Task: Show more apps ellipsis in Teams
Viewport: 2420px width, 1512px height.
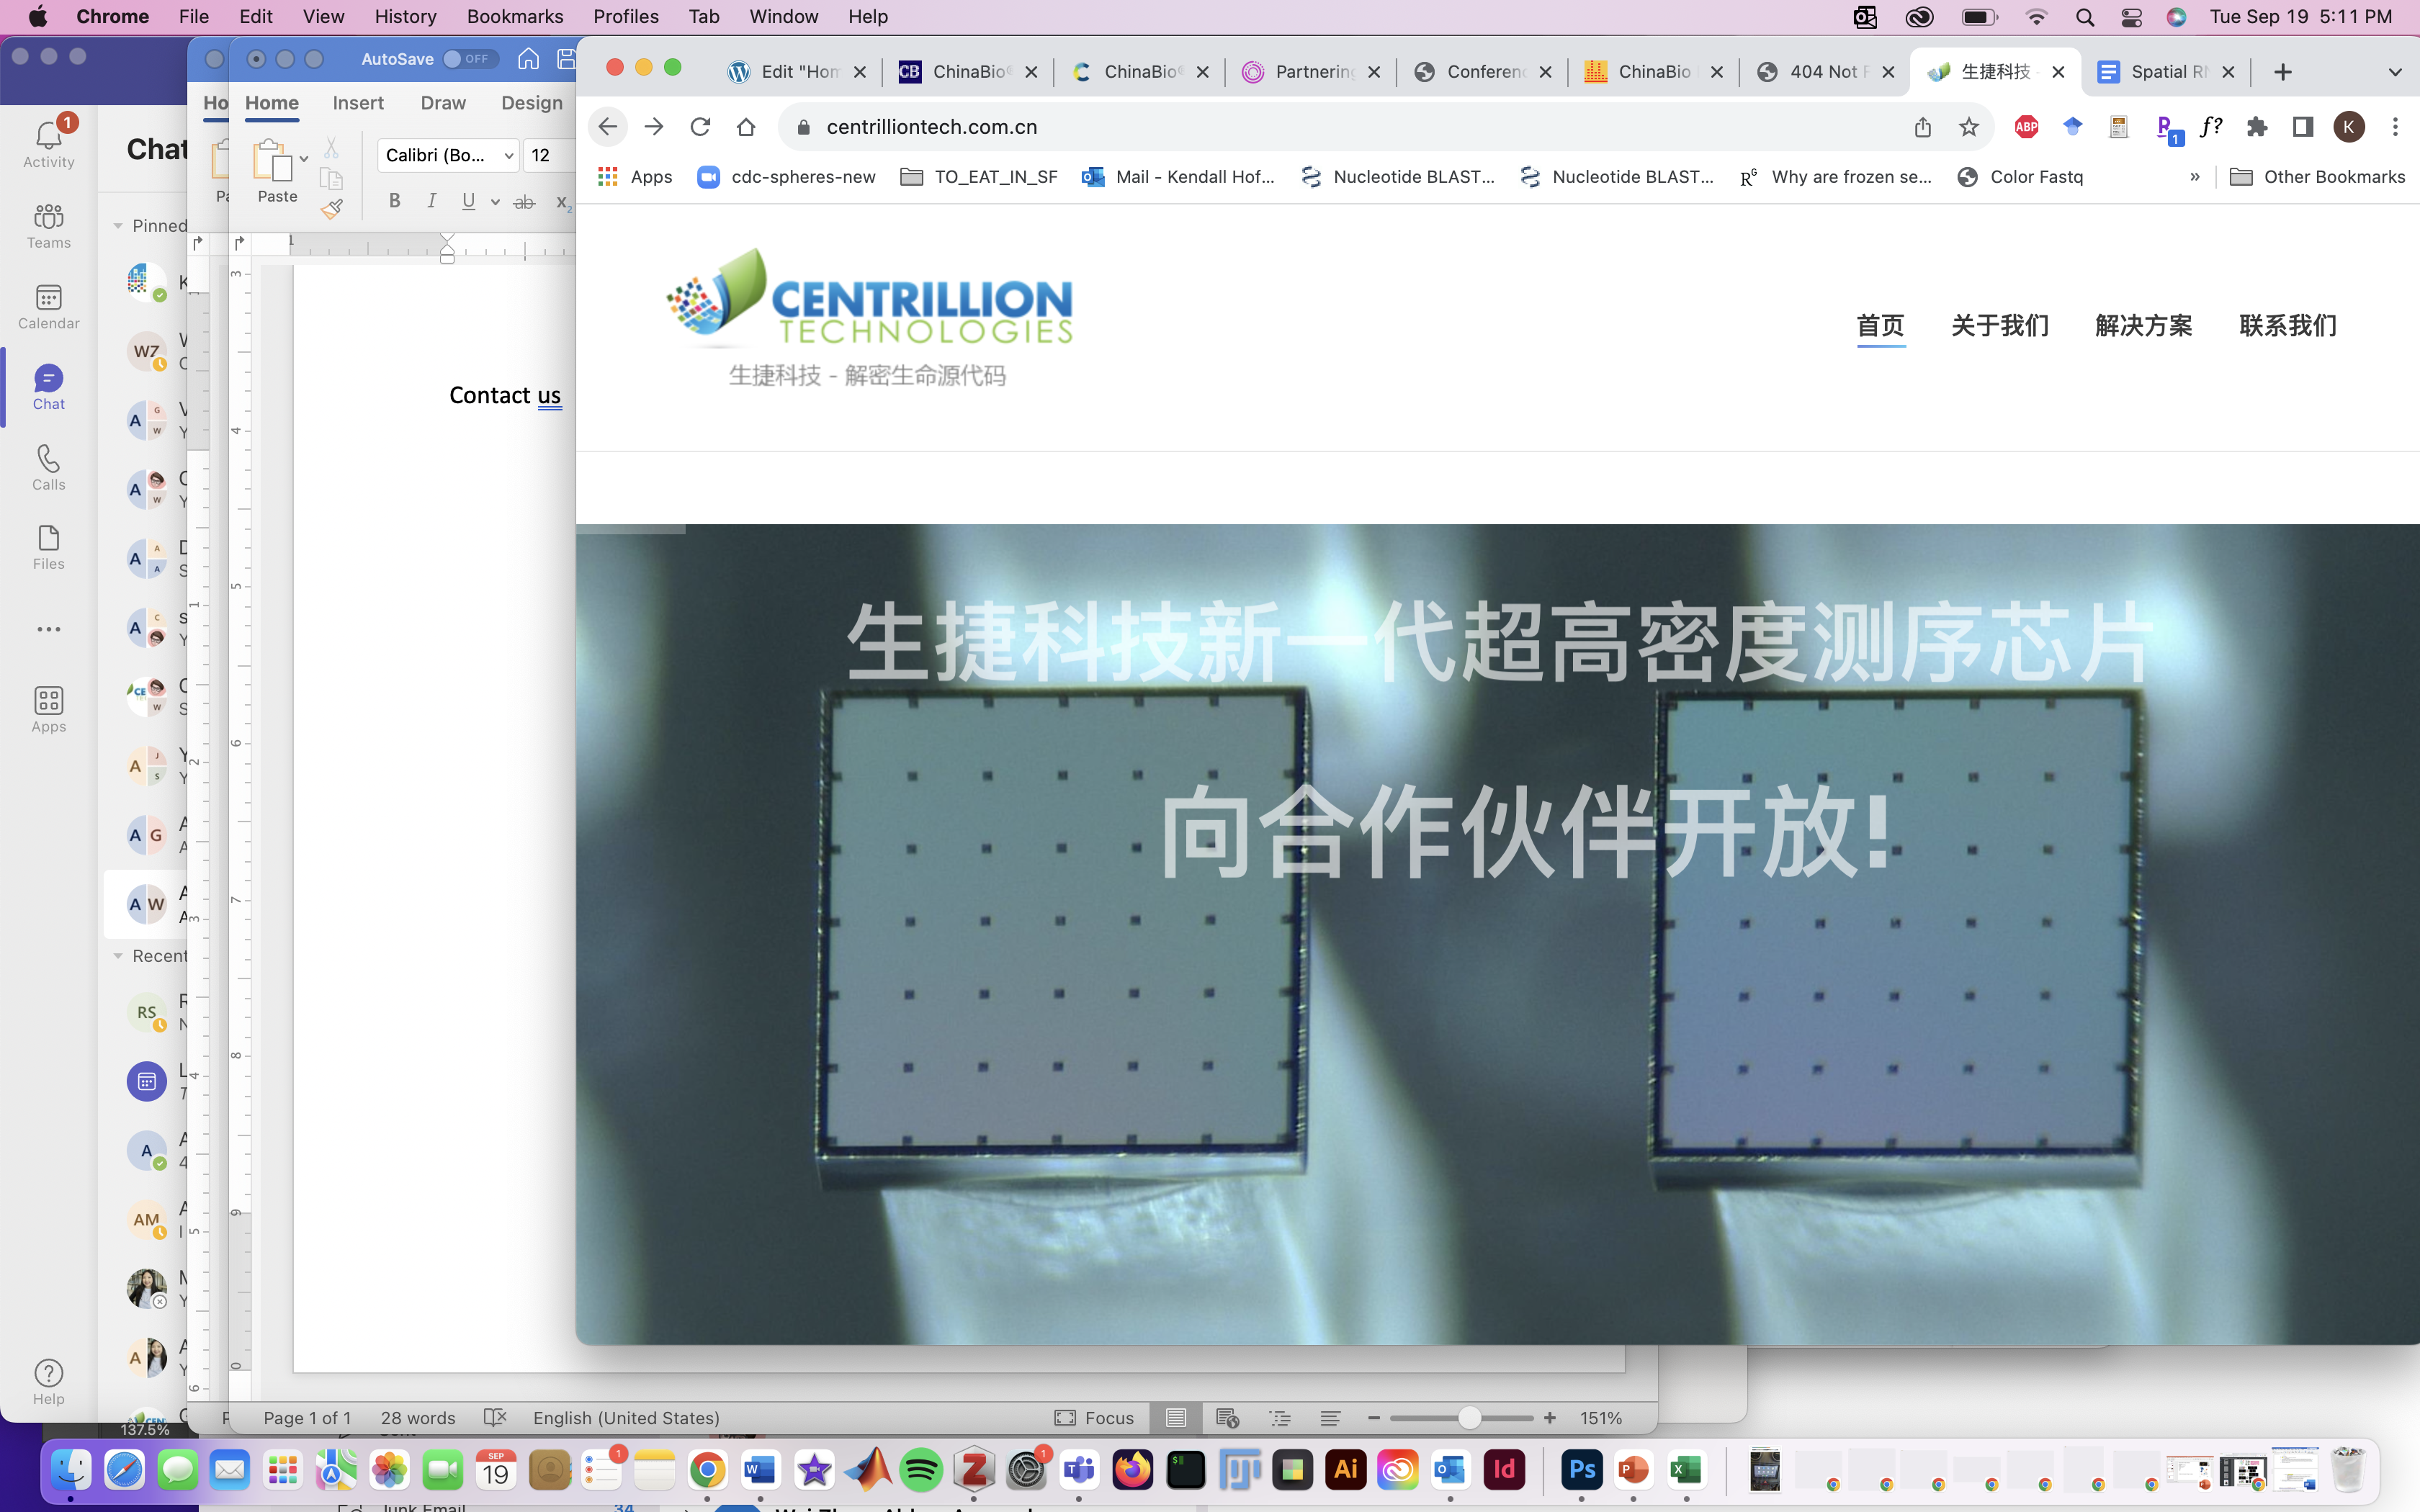Action: click(48, 629)
